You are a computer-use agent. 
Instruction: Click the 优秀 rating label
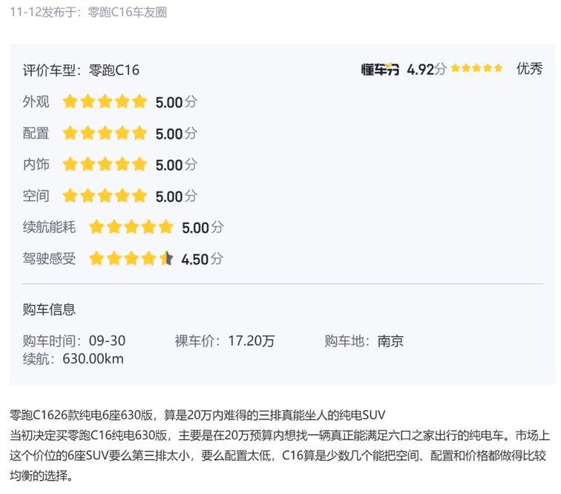pyautogui.click(x=529, y=69)
